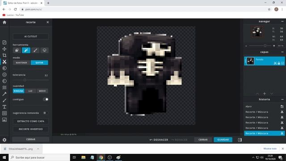Open the effect tool icon

point(4,81)
